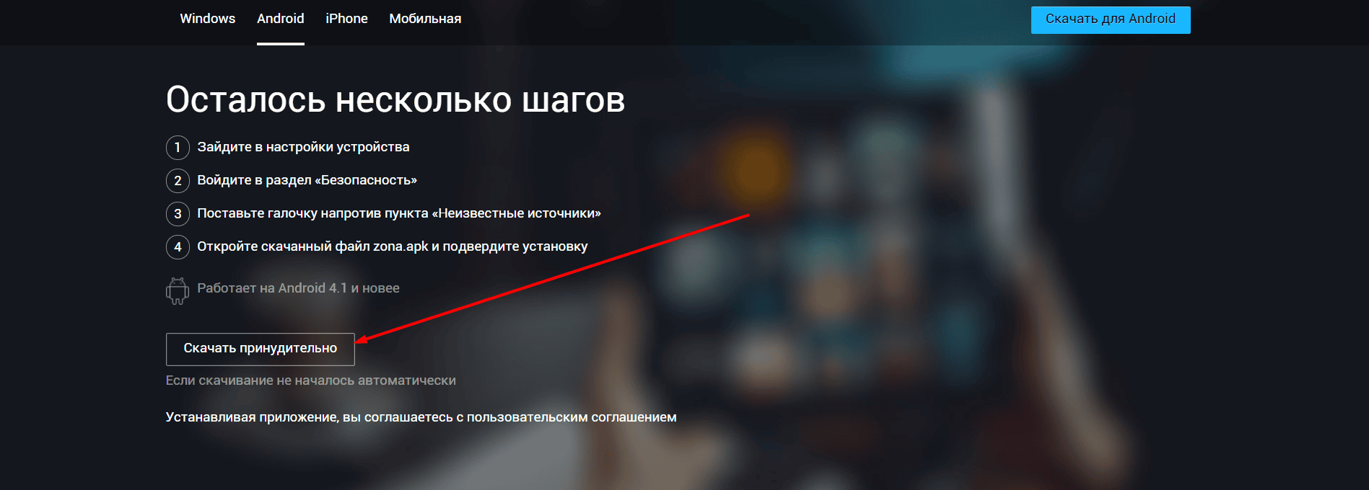Select the Android tab

pos(281,19)
